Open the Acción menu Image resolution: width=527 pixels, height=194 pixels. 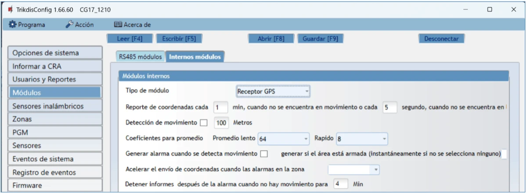[x=79, y=25]
